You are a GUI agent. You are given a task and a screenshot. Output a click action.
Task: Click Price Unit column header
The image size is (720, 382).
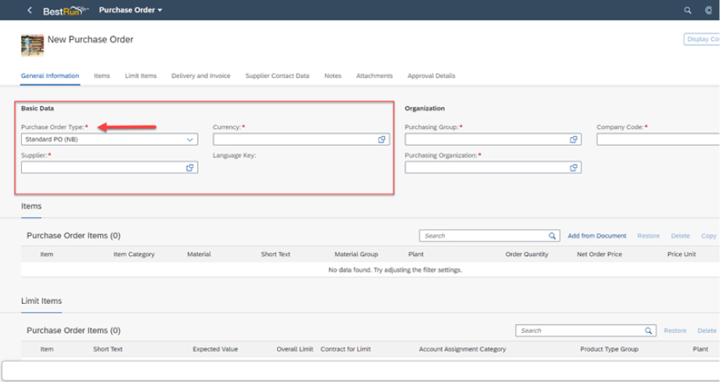[x=682, y=254]
